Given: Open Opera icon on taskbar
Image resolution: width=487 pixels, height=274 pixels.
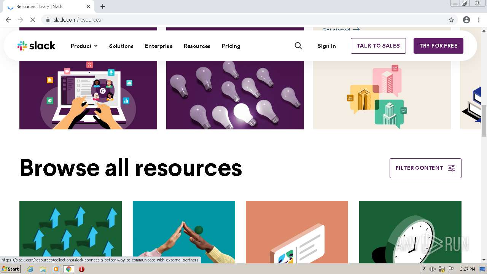Looking at the screenshot, I should point(81,269).
